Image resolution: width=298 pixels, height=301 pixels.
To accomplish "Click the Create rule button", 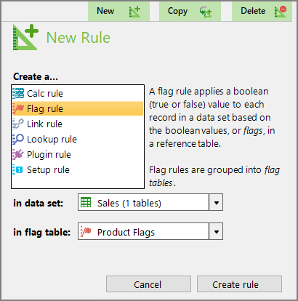I will [x=239, y=284].
